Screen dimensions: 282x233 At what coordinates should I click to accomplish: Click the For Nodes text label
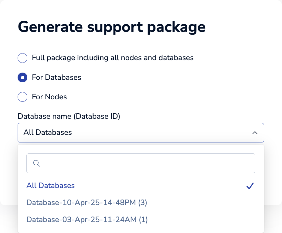(x=49, y=97)
